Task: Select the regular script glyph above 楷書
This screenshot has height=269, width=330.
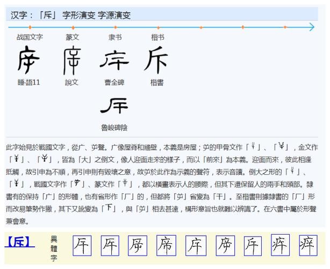Action: point(156,60)
